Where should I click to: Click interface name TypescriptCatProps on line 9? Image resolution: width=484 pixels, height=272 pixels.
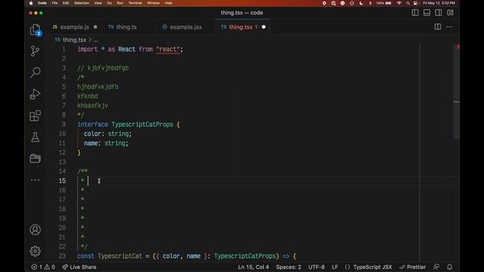(142, 125)
